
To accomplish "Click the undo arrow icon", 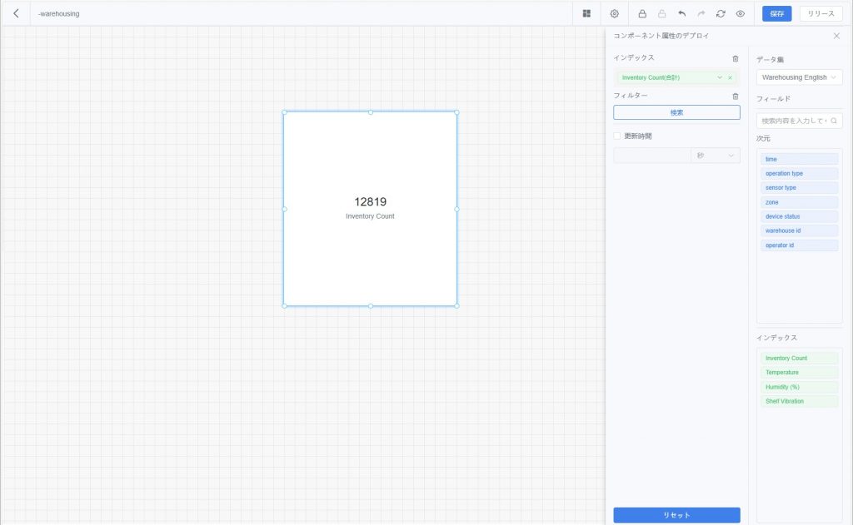I will click(681, 13).
